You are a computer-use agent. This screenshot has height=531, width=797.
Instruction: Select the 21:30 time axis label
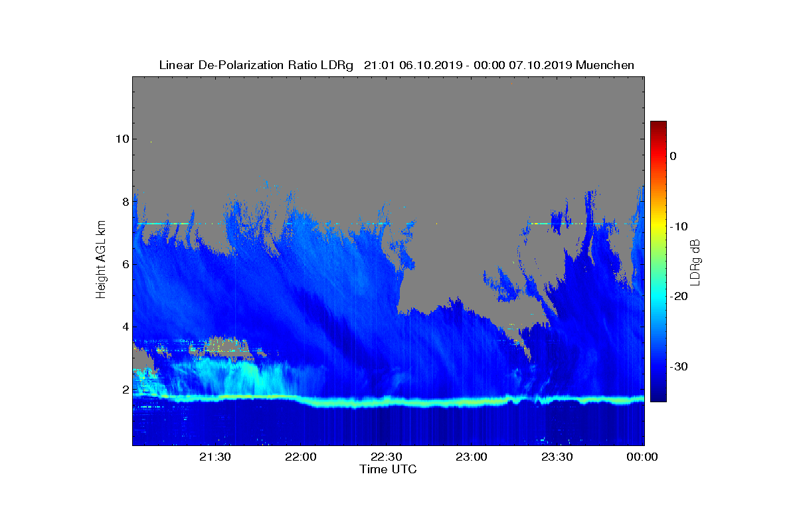(x=216, y=457)
